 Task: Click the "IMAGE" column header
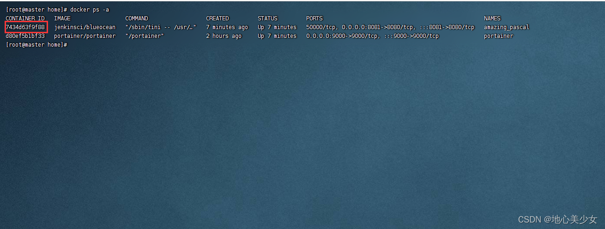pyautogui.click(x=62, y=18)
